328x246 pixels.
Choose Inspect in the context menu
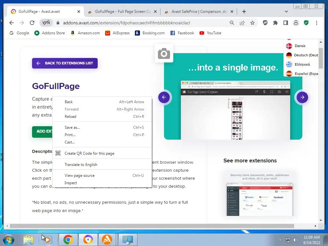102,183
